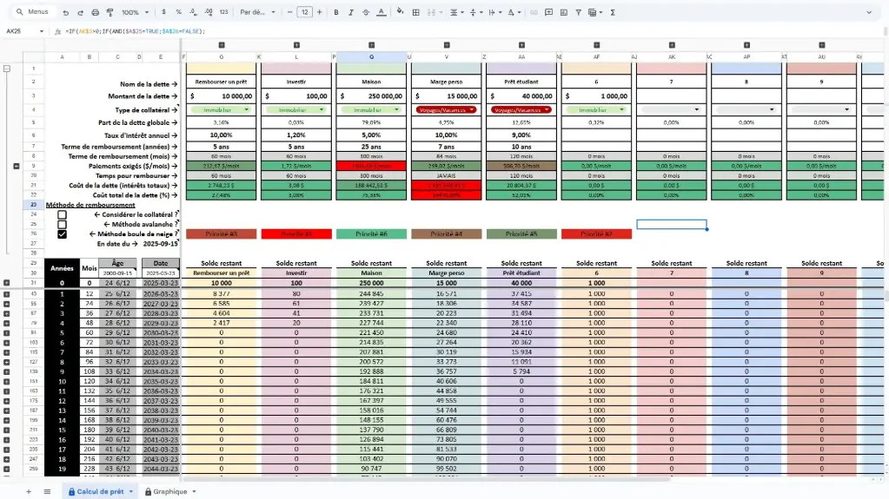Screen dimensions: 889x499
Task: Open the 100% zoom dropdown
Action: click(x=135, y=12)
